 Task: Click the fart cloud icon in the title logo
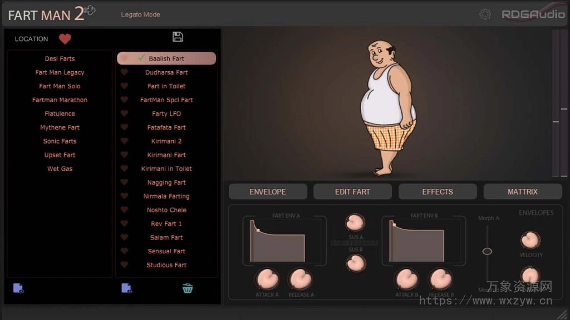click(x=89, y=11)
